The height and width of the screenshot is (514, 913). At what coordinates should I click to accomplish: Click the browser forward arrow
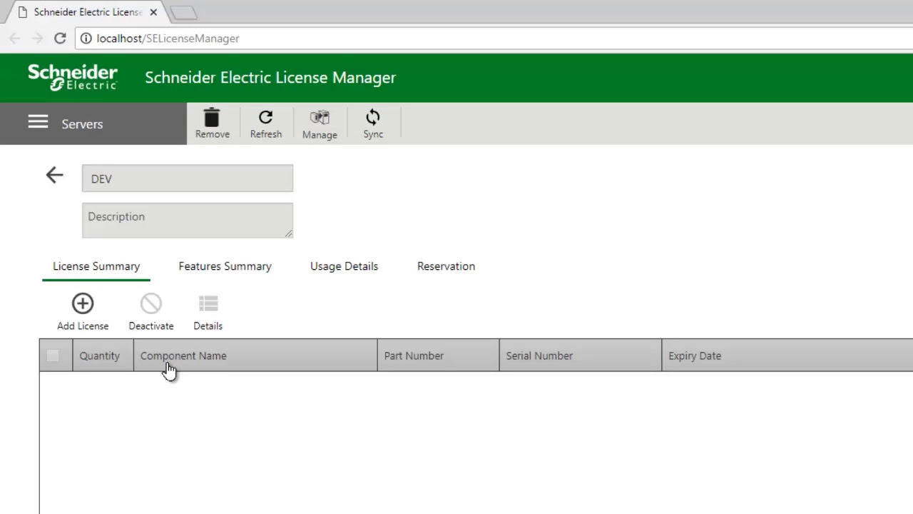37,38
